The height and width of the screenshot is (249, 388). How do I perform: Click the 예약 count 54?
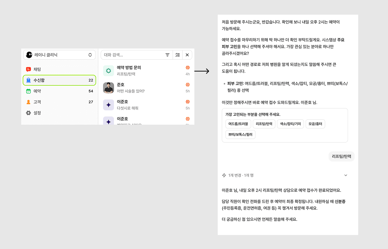(x=91, y=91)
